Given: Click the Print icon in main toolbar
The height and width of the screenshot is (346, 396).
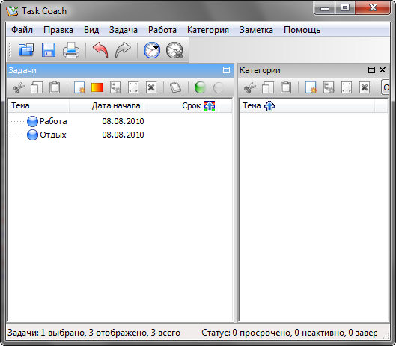Looking at the screenshot, I should pos(71,49).
